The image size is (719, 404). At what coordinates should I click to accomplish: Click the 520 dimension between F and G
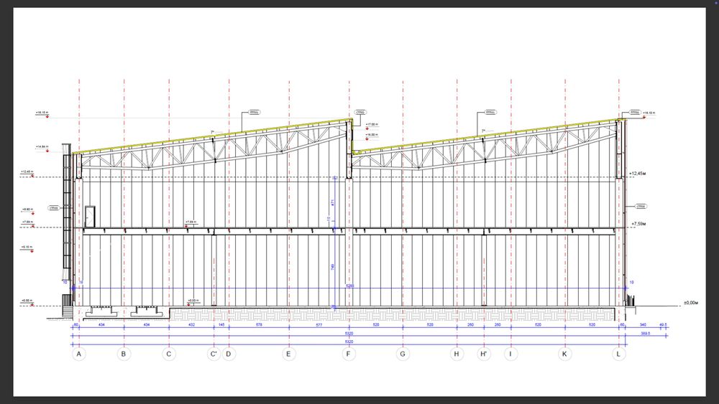tap(376, 325)
